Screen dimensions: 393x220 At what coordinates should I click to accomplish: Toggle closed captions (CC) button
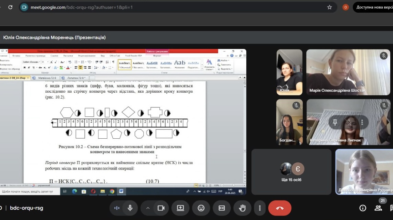221,208
